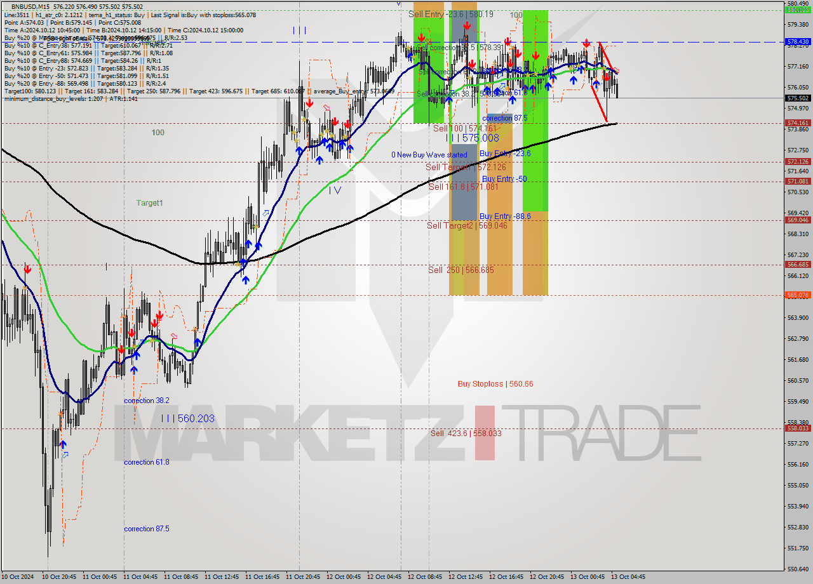Click the 'I V' wave label
Viewport: 813px width, 584px height.
[x=335, y=189]
